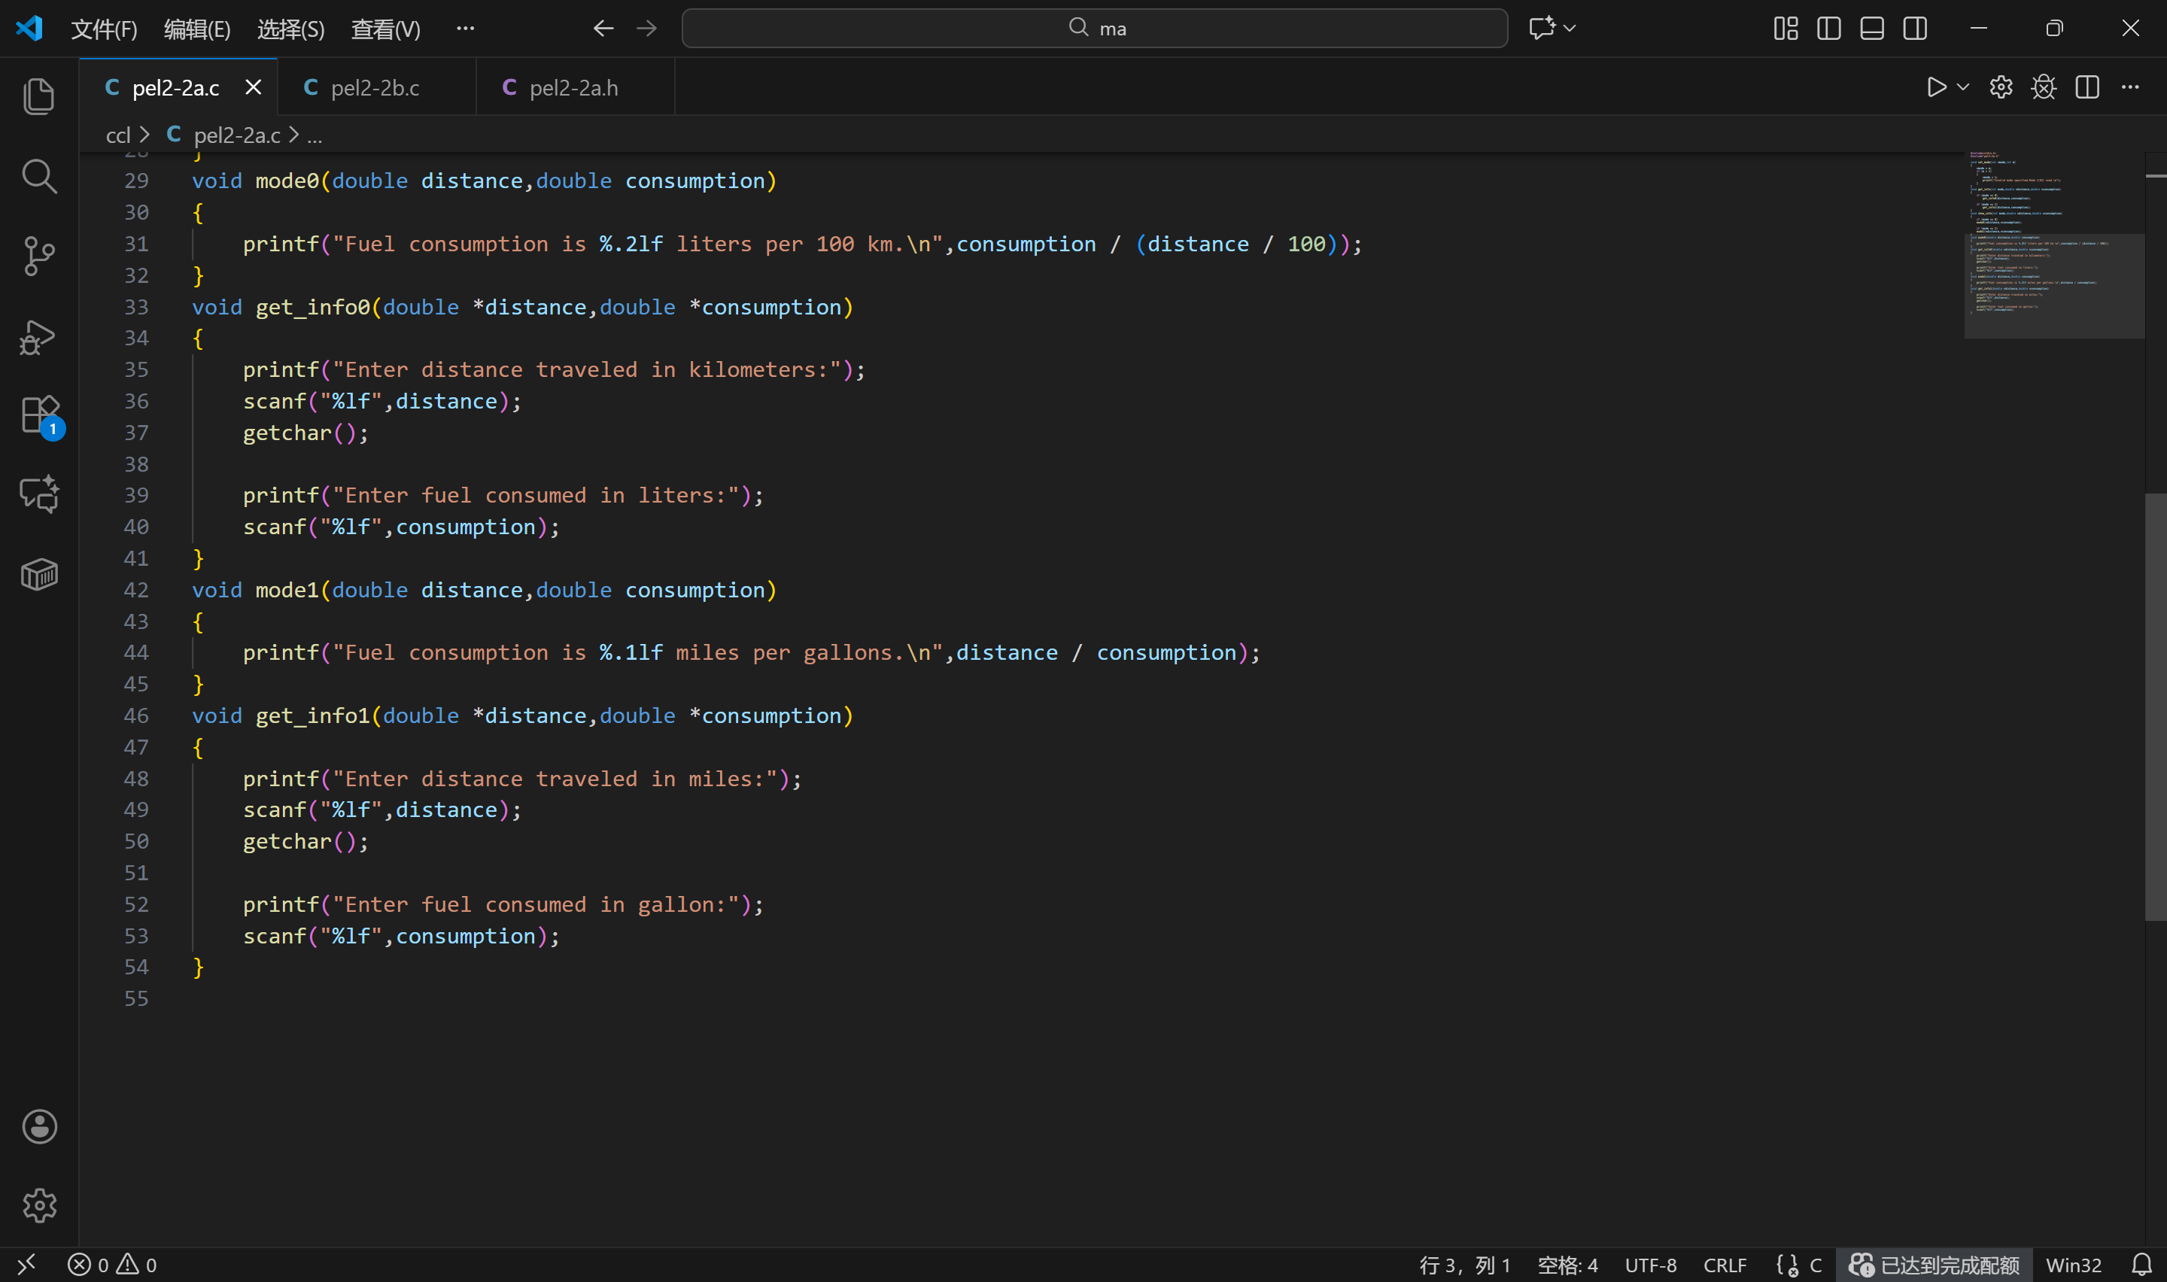Open the Explorer view in activity bar
The width and height of the screenshot is (2167, 1282).
point(39,96)
